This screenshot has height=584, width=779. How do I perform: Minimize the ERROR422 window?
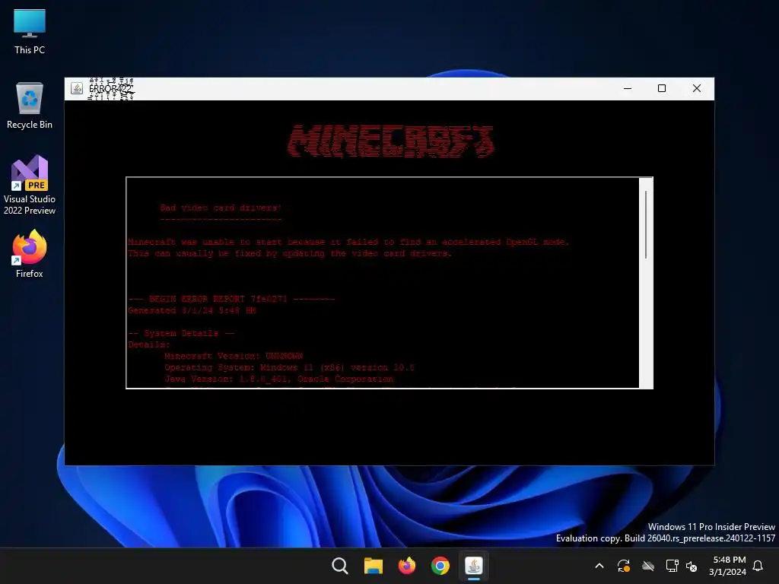tap(628, 88)
